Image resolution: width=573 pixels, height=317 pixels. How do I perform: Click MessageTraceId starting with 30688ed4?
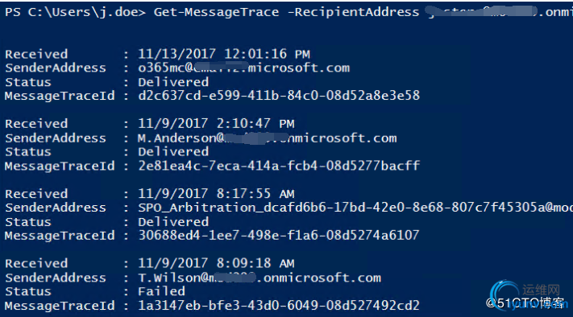[x=279, y=235]
